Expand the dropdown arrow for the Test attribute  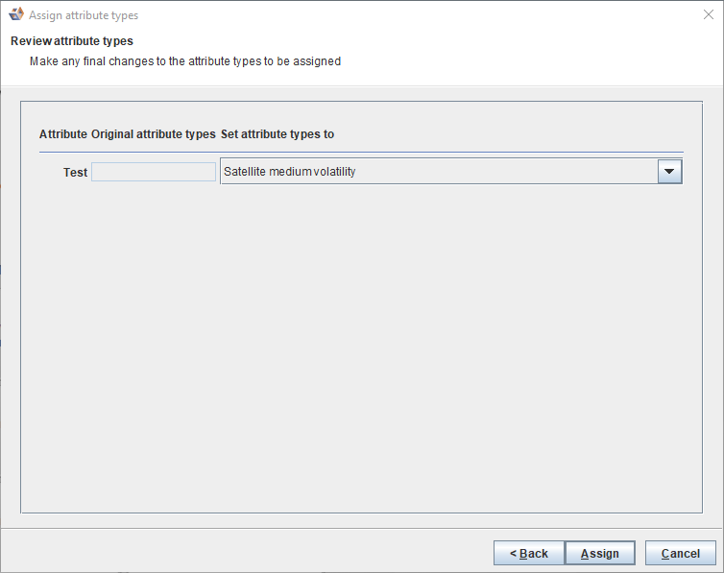pos(669,172)
